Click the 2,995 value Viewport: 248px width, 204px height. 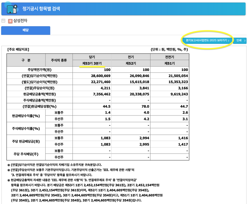tap(144, 145)
